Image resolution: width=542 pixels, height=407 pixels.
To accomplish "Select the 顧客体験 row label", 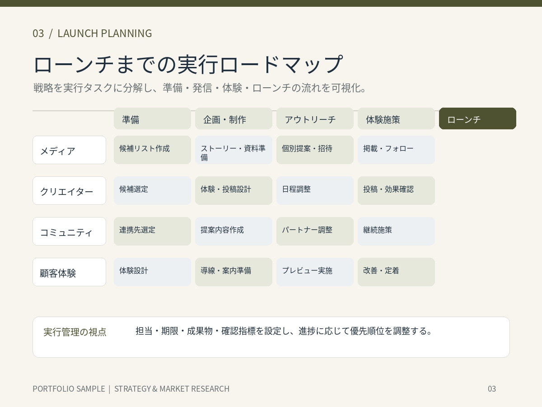I will click(x=69, y=272).
